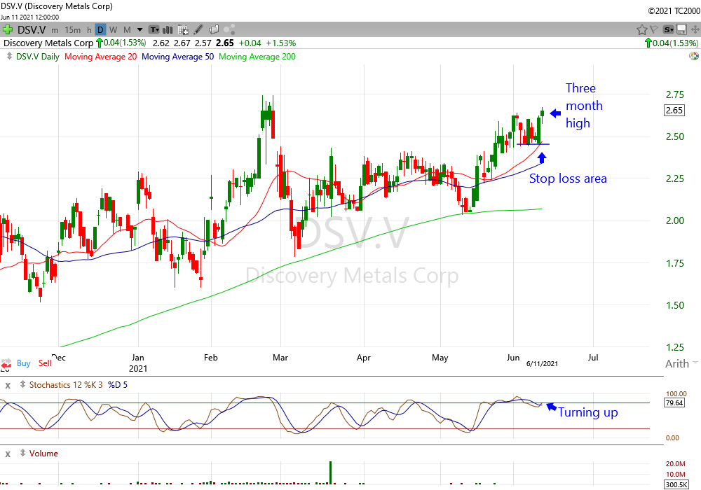The height and width of the screenshot is (490, 701).
Task: Click the 'Discovery Metals Corp' company name
Action: (48, 43)
